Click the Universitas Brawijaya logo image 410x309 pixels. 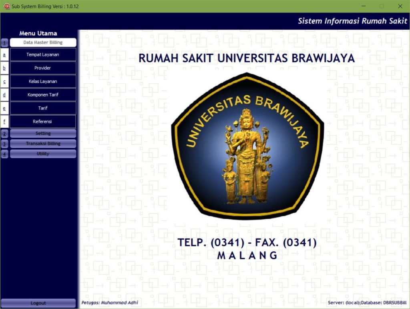pyautogui.click(x=247, y=146)
